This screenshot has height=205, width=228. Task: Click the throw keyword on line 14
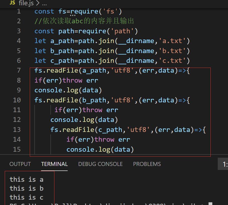104,139
